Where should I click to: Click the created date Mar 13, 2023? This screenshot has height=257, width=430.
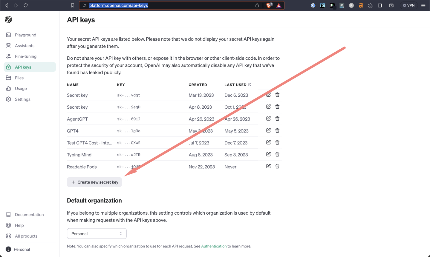coord(201,95)
